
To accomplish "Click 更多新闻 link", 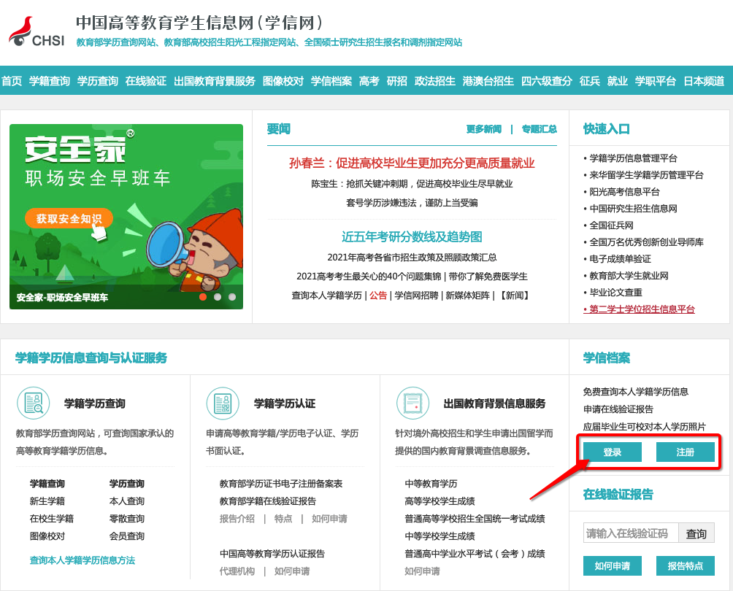I will [x=484, y=129].
